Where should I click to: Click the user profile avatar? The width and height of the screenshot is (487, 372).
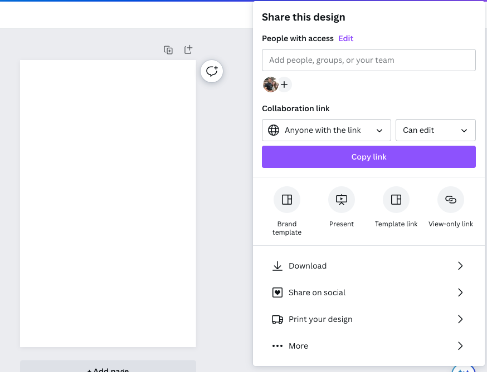tap(270, 85)
